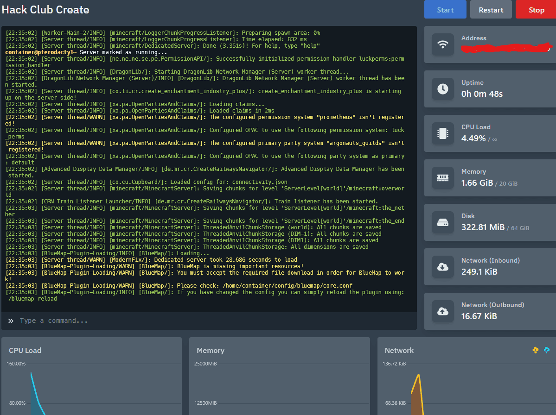
Task: Click the BlueMap is missing important resources line
Action: pyautogui.click(x=154, y=266)
